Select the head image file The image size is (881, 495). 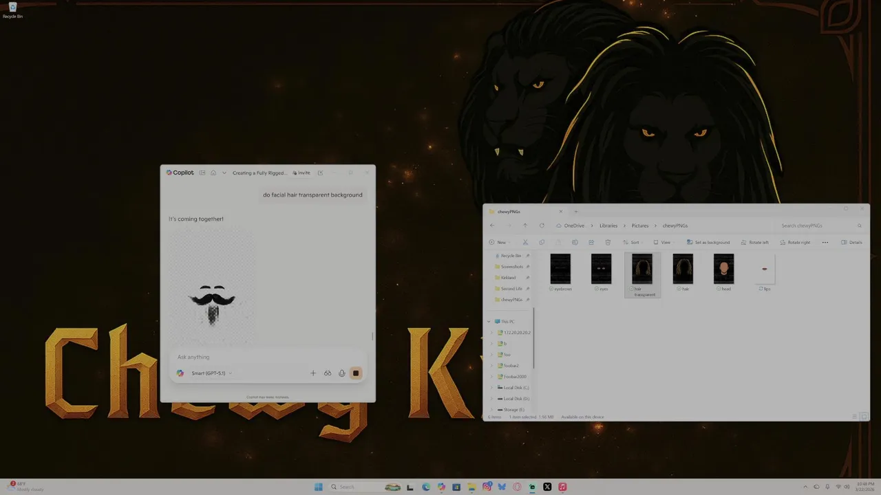(x=724, y=273)
